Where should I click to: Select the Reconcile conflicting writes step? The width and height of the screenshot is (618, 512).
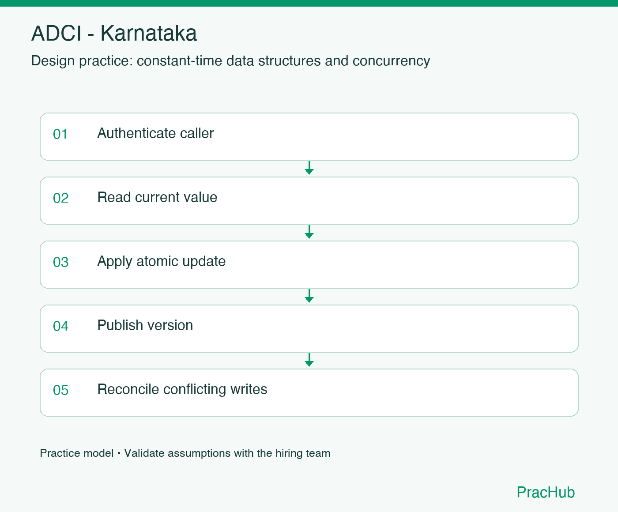(309, 392)
